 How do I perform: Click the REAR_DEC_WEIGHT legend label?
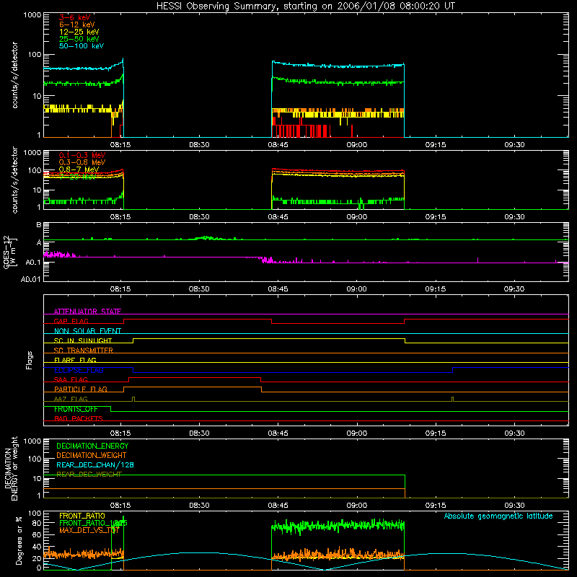(x=89, y=475)
